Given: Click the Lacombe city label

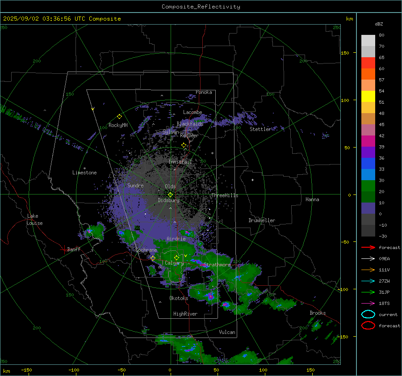Looking at the screenshot, I should [x=193, y=112].
